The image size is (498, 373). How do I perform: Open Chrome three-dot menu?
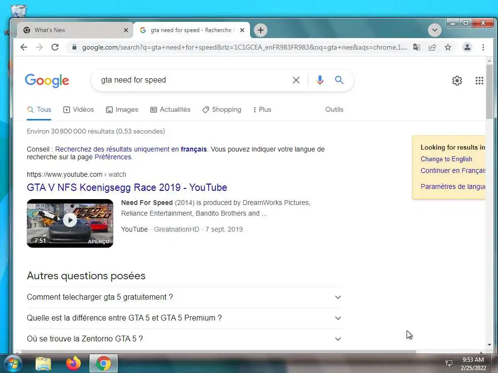483,47
